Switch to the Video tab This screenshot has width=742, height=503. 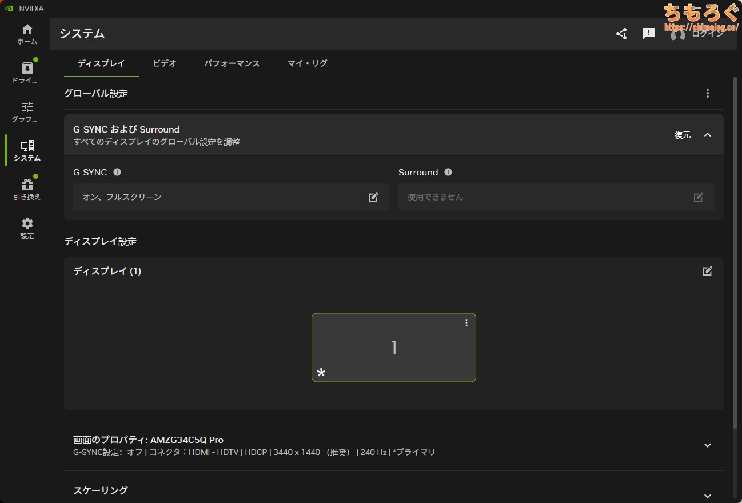(165, 63)
